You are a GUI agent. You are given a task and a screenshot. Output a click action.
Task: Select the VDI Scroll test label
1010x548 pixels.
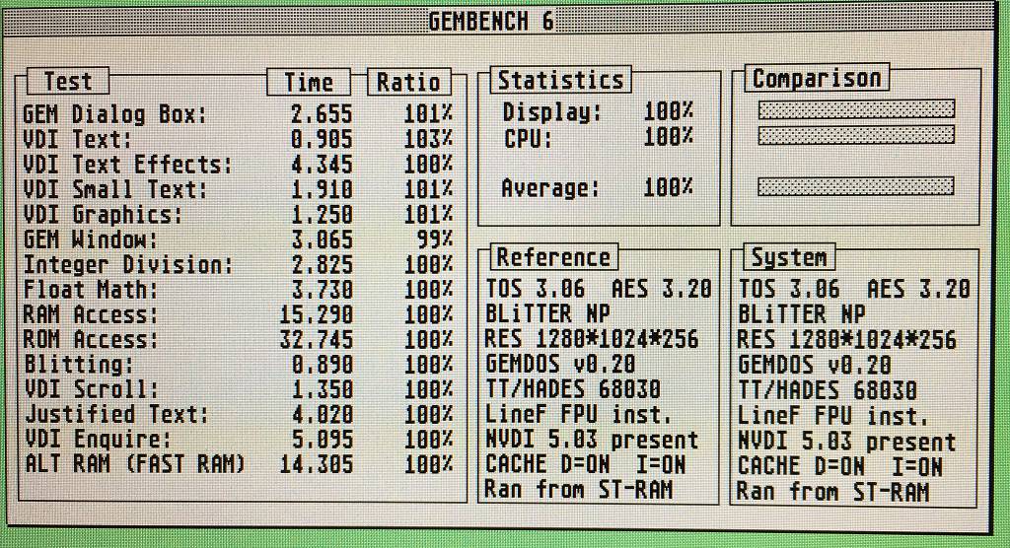(90, 390)
